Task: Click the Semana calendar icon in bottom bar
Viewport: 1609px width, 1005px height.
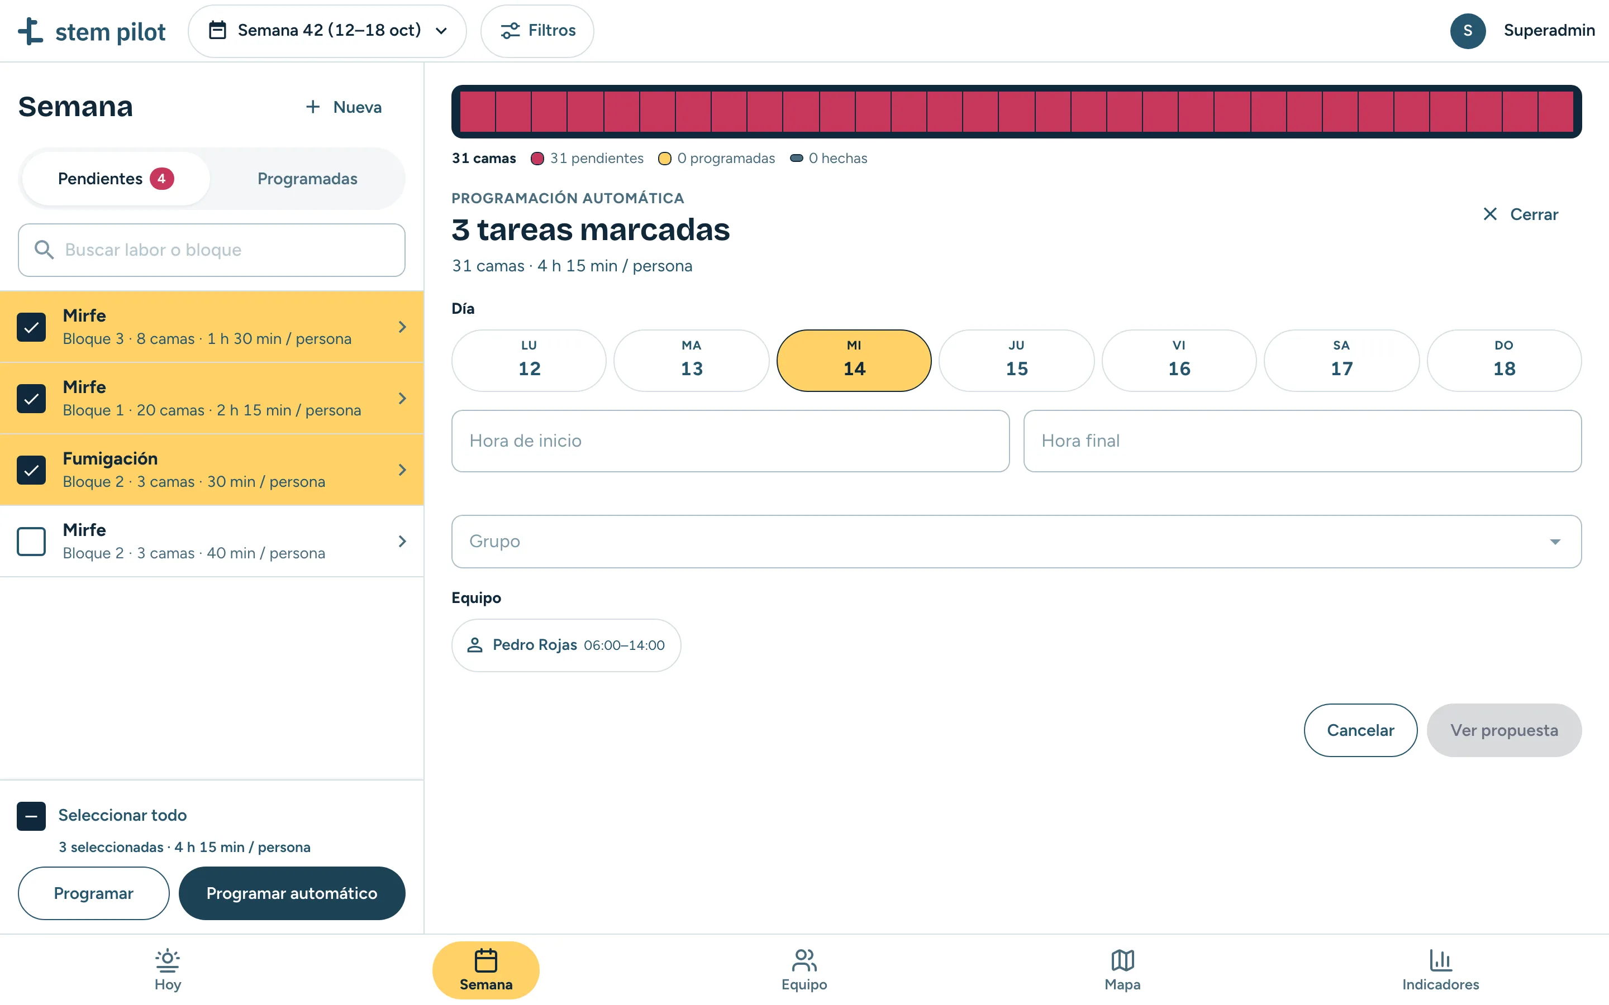Action: point(486,960)
